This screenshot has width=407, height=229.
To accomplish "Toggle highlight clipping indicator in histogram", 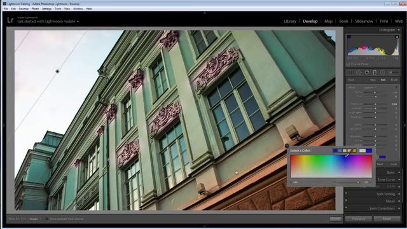I will coord(397,37).
